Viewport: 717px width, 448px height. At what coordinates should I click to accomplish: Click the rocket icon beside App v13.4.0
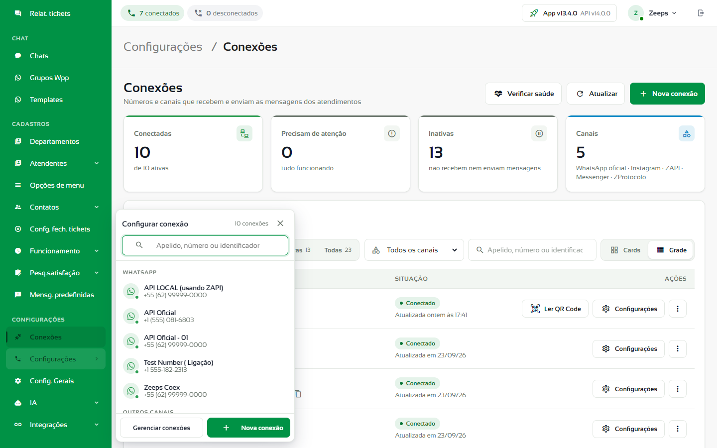coord(534,13)
